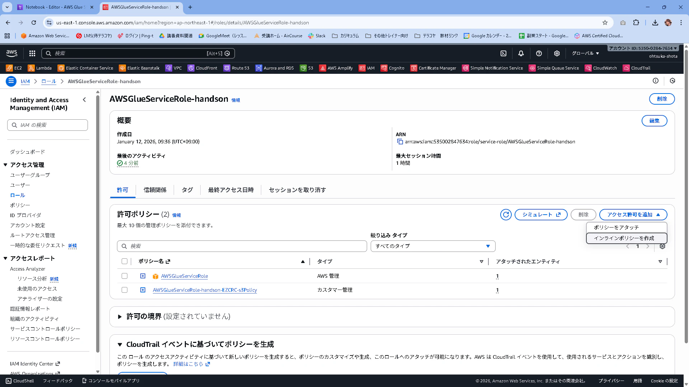Open policy table preferences gear

[662, 246]
